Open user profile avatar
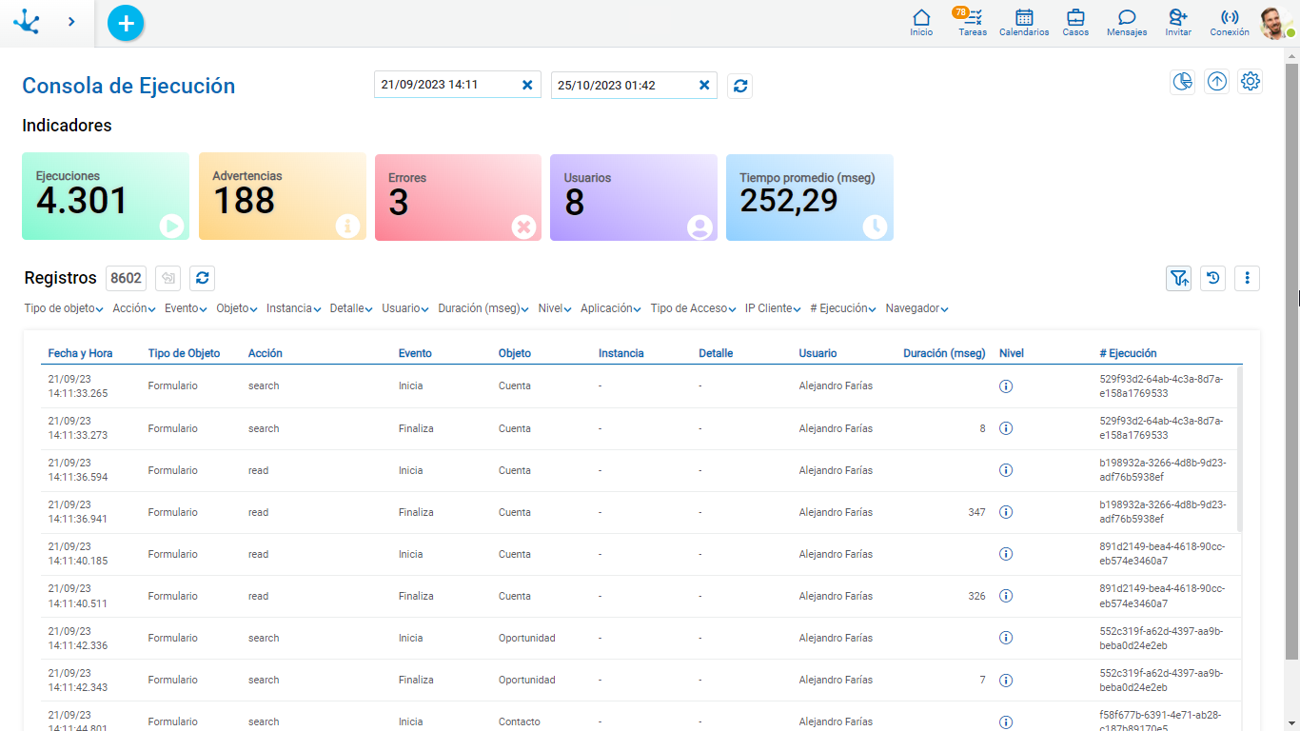 pyautogui.click(x=1275, y=22)
